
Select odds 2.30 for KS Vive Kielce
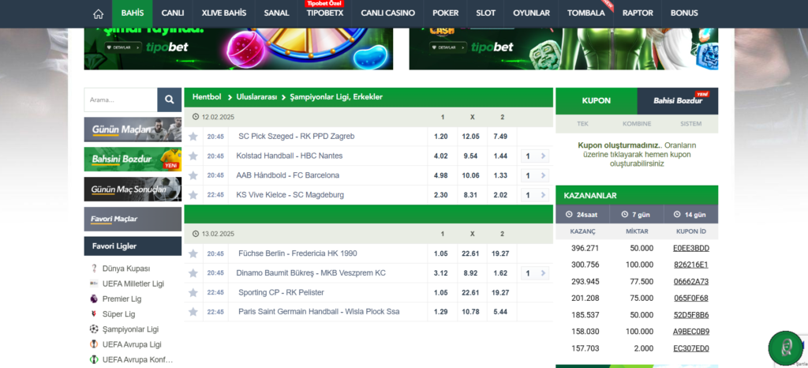point(441,195)
